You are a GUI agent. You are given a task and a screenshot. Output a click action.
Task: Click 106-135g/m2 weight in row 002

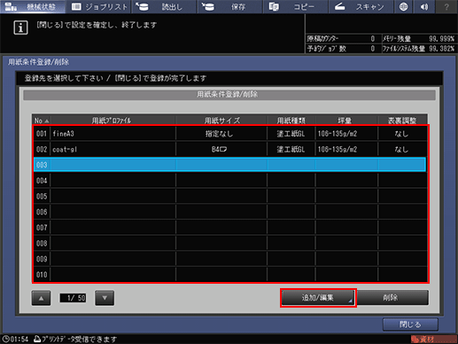pos(346,149)
